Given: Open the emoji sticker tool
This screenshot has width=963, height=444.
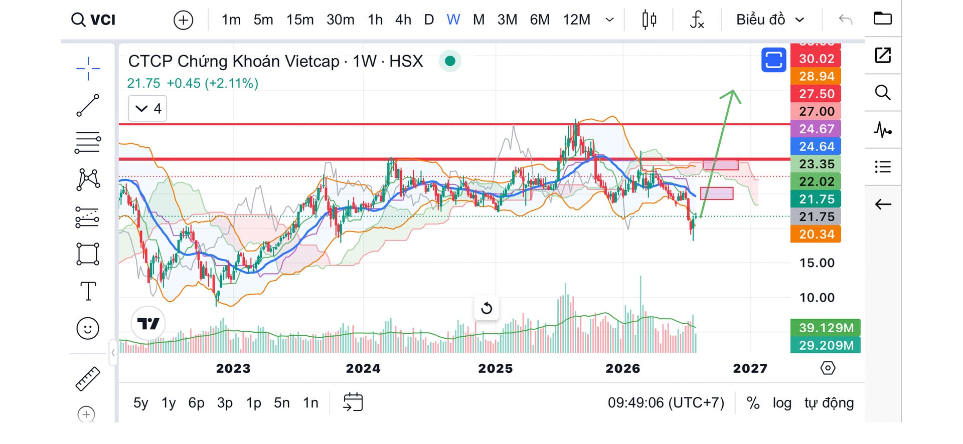Looking at the screenshot, I should coord(88,328).
